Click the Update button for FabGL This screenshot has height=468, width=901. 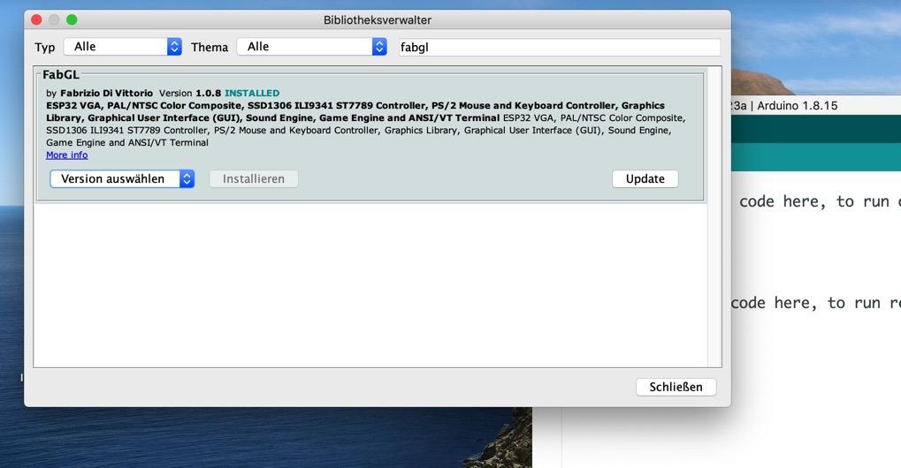(645, 179)
